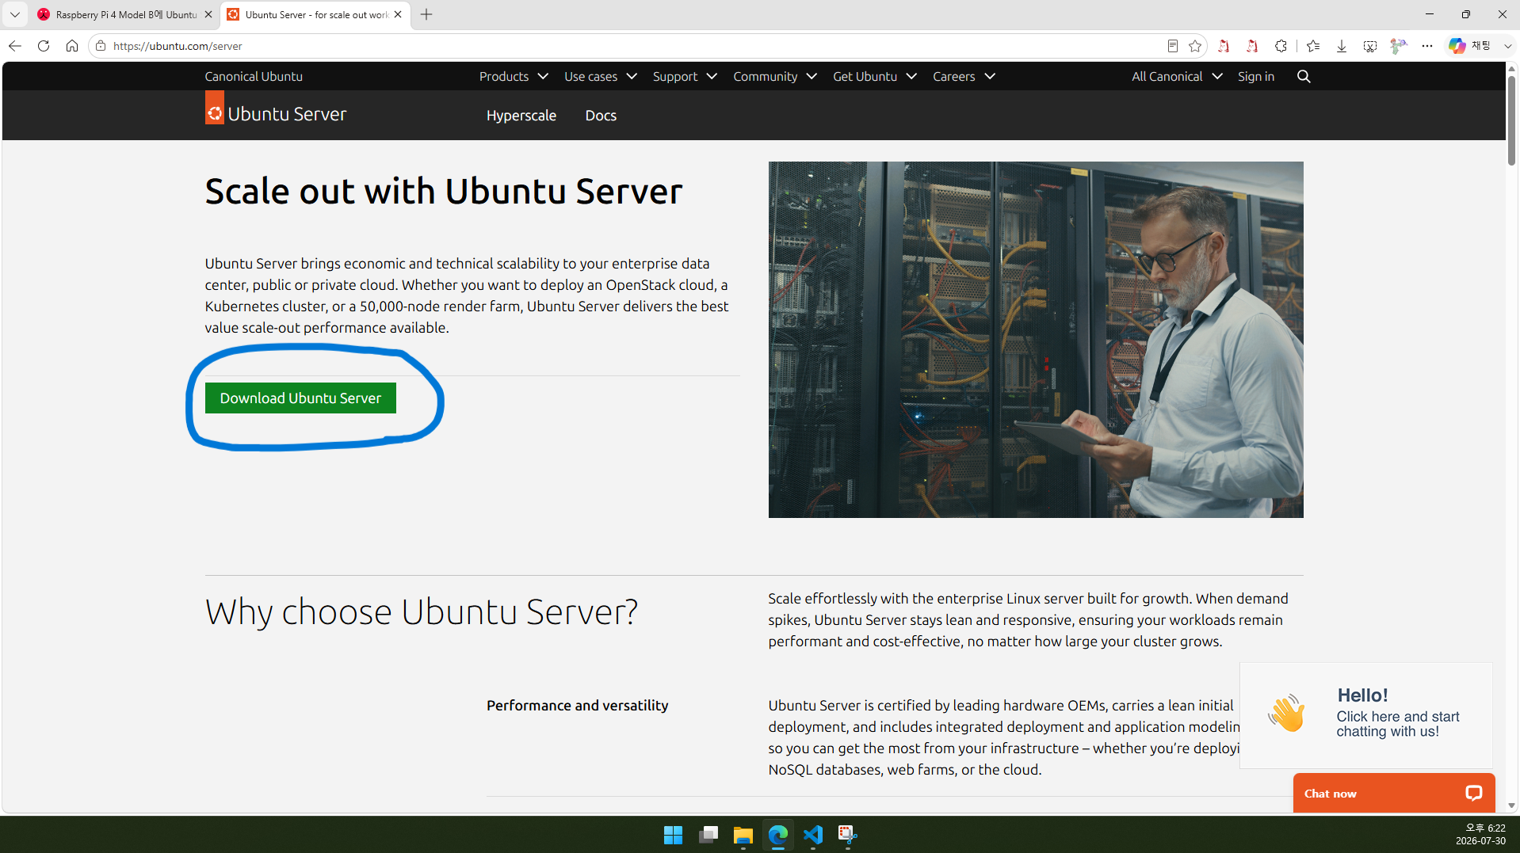Open File Explorer from the taskbar
1520x853 pixels.
(x=743, y=835)
